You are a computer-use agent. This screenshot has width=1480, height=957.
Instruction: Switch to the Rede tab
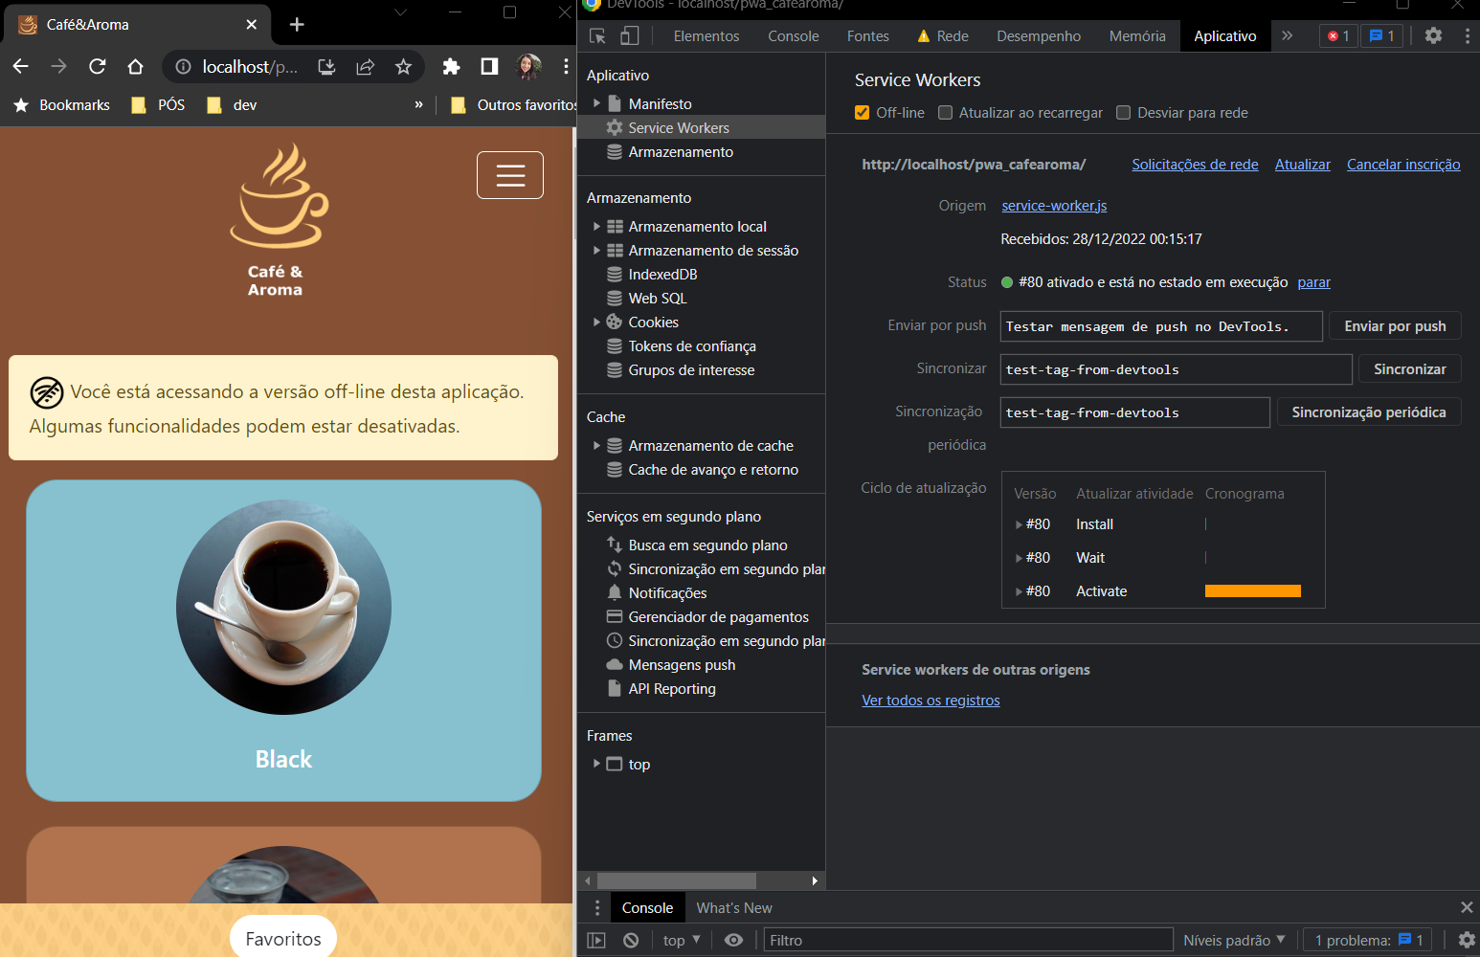pyautogui.click(x=943, y=35)
